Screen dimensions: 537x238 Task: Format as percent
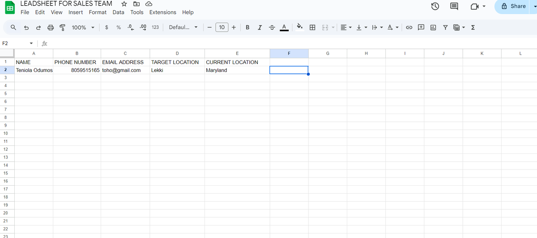pos(119,27)
